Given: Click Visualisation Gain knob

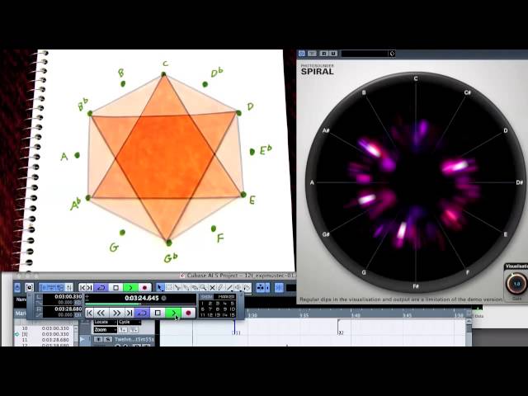Looking at the screenshot, I should [x=516, y=284].
